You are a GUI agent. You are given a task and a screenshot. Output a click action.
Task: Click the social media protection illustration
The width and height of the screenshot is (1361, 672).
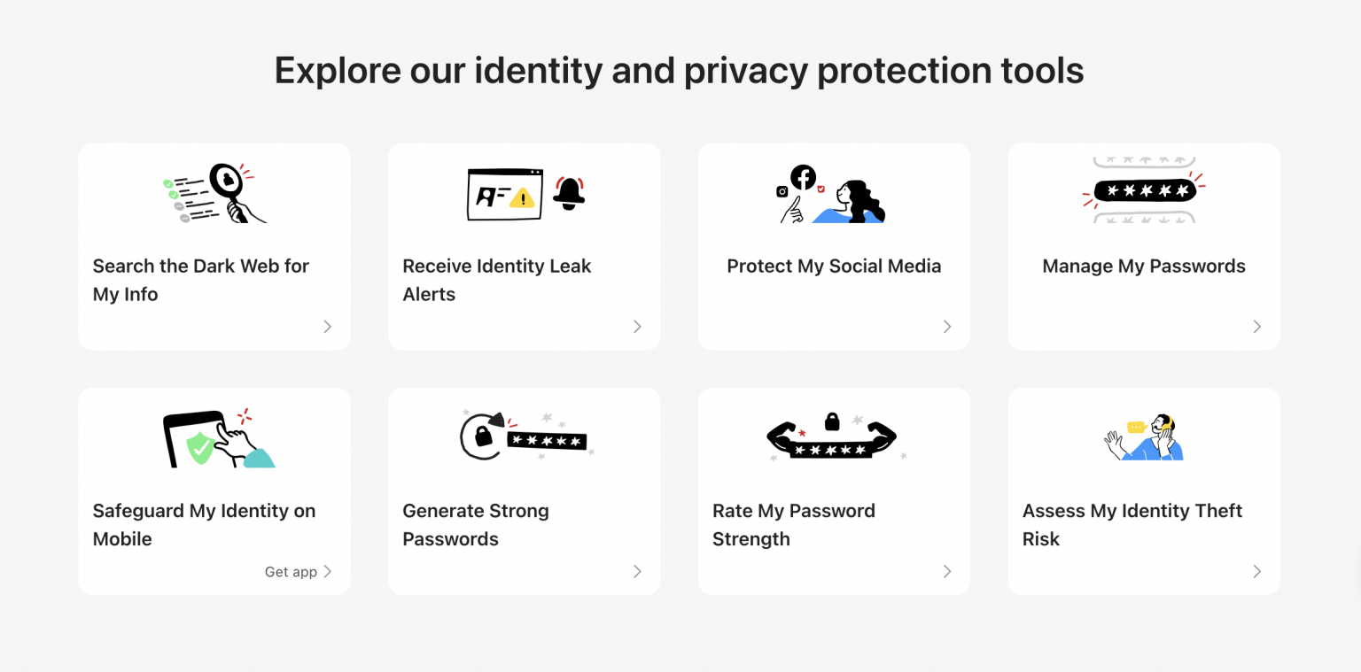pos(832,194)
